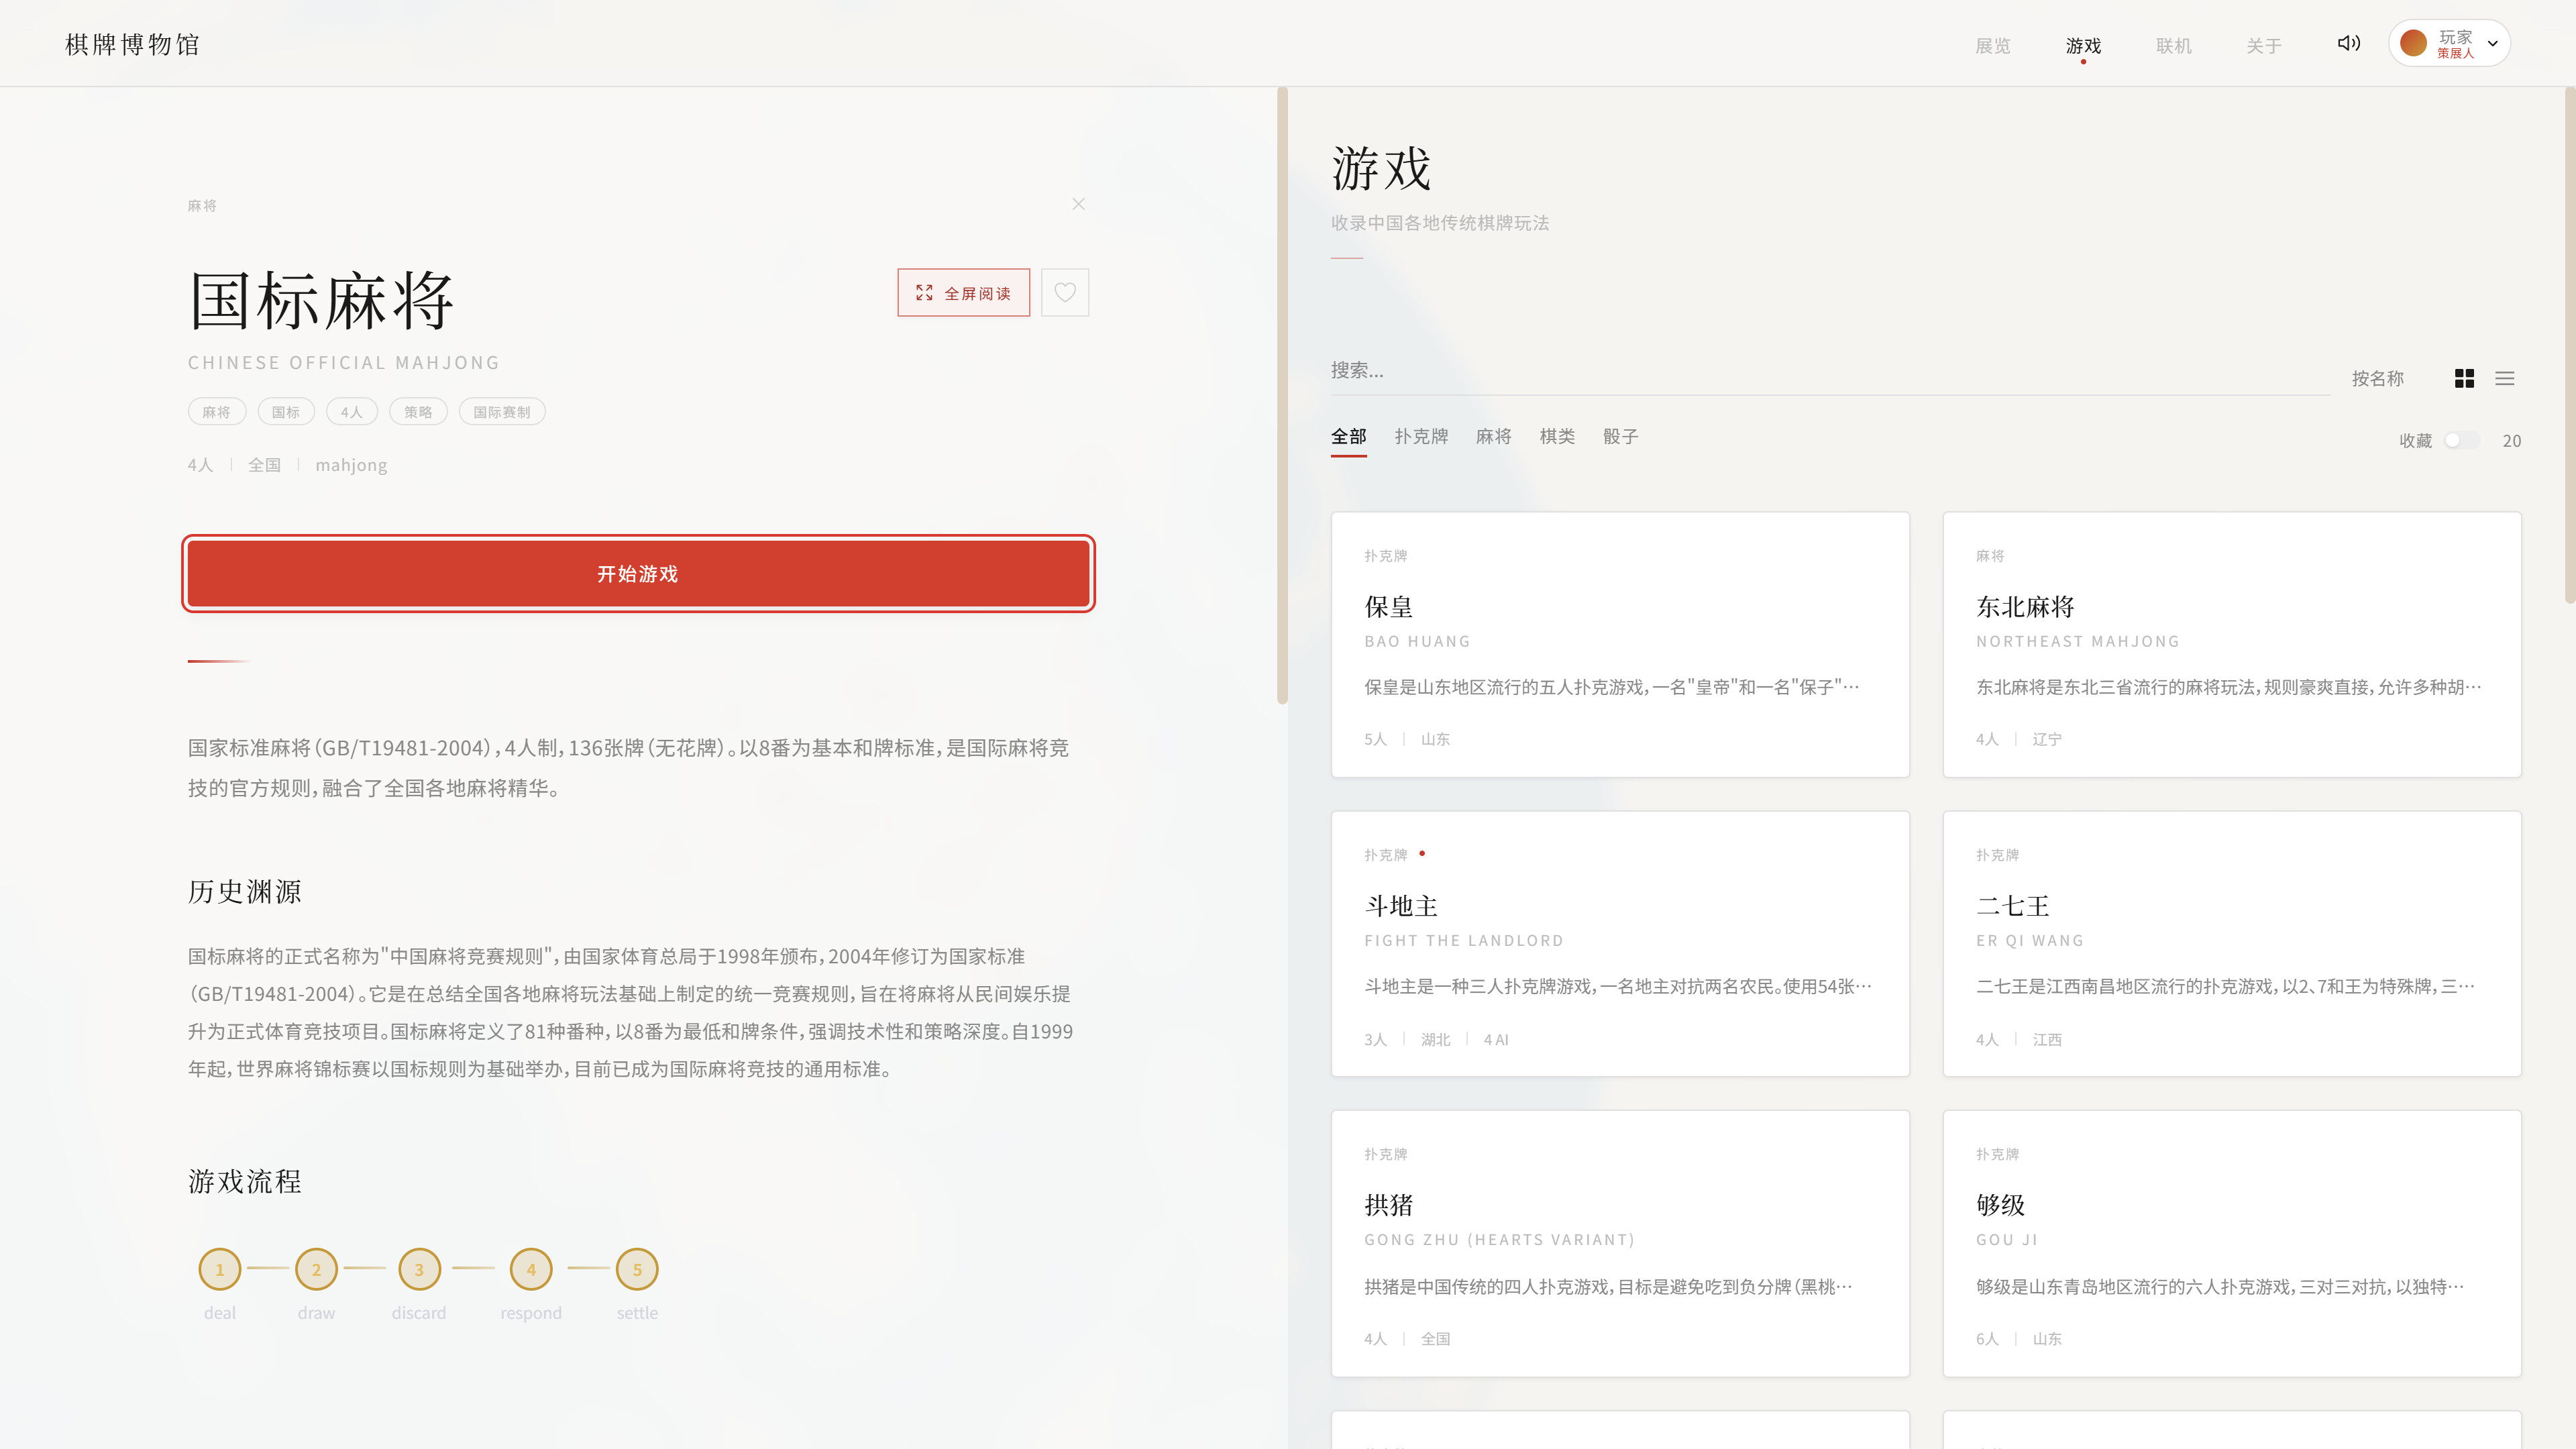This screenshot has width=2576, height=1449.
Task: Click the mahjong label in the meta row
Action: (x=351, y=465)
